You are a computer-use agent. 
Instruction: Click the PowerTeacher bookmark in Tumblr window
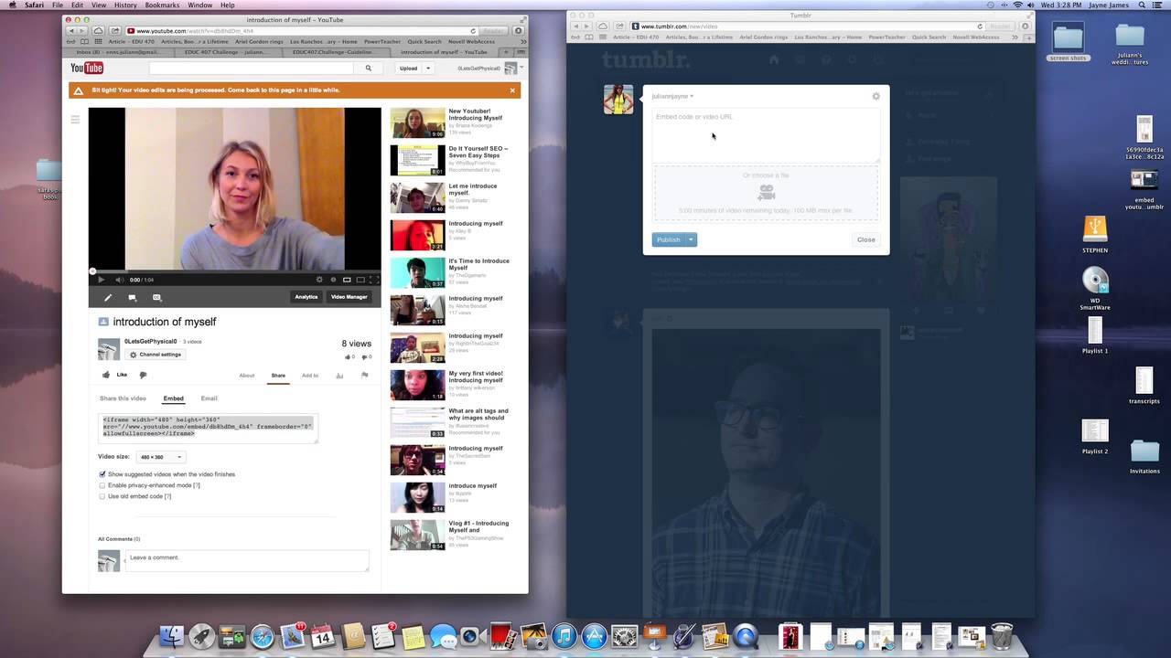pos(887,37)
